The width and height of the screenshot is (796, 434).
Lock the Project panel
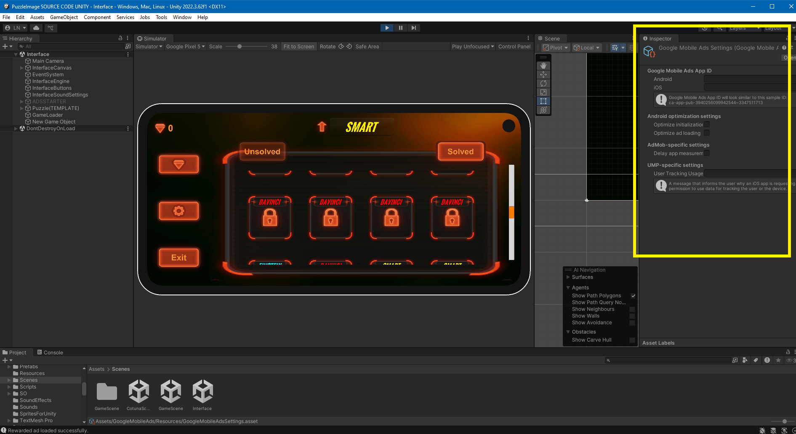click(788, 352)
